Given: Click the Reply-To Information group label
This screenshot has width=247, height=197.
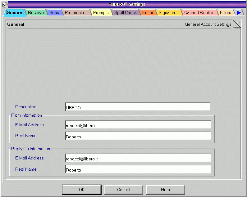Looking at the screenshot, I should (x=30, y=149).
